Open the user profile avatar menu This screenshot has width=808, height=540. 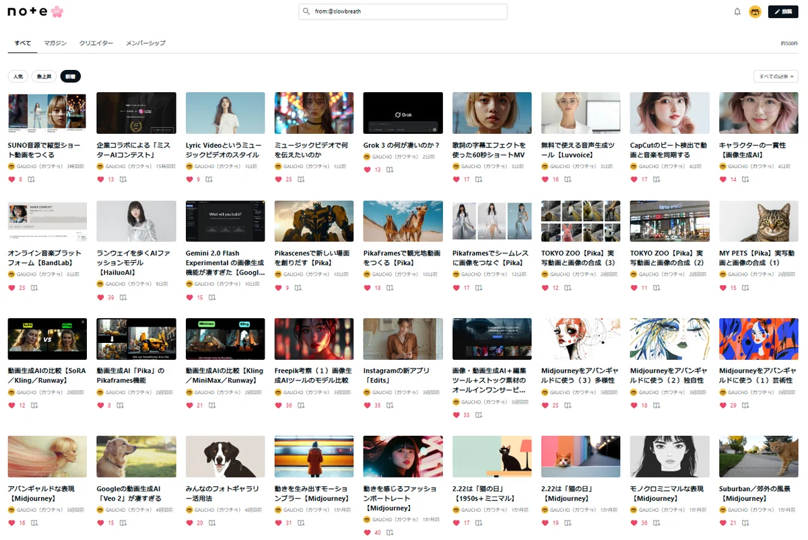pos(755,11)
